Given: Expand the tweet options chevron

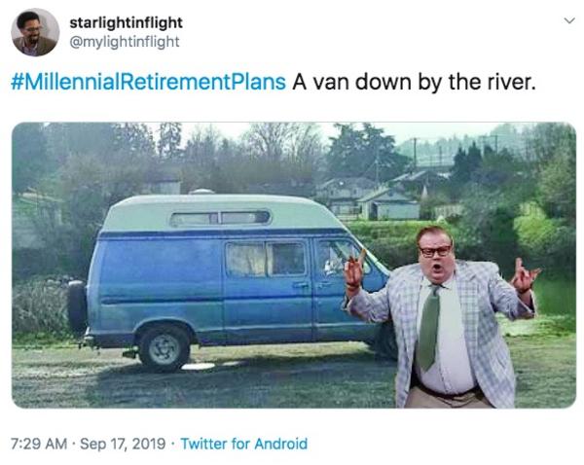Looking at the screenshot, I should 569,20.
